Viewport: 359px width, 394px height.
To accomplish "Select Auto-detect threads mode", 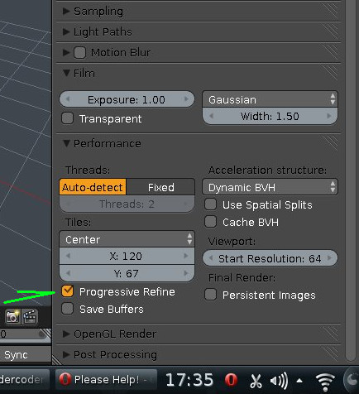I will [93, 187].
